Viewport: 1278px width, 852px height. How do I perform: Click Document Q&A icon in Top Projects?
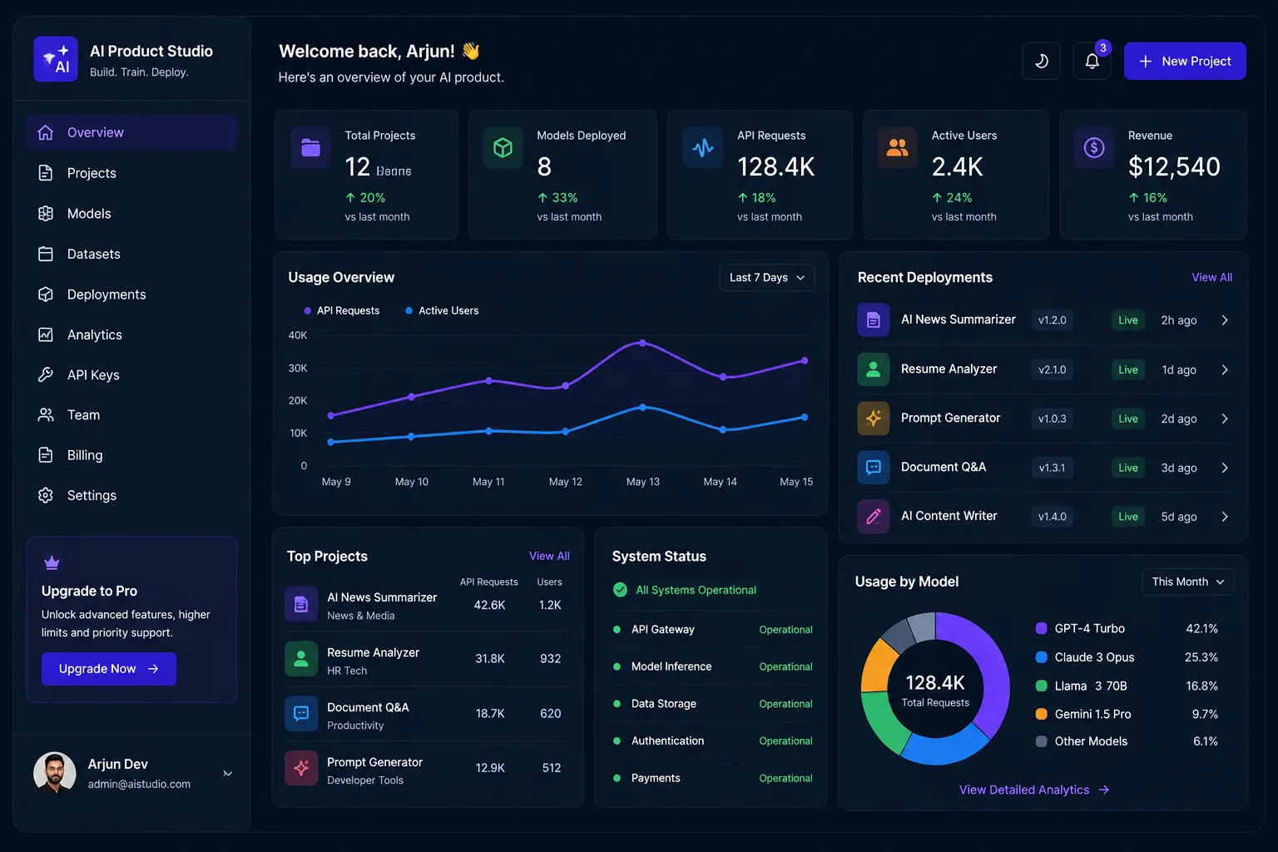coord(301,714)
